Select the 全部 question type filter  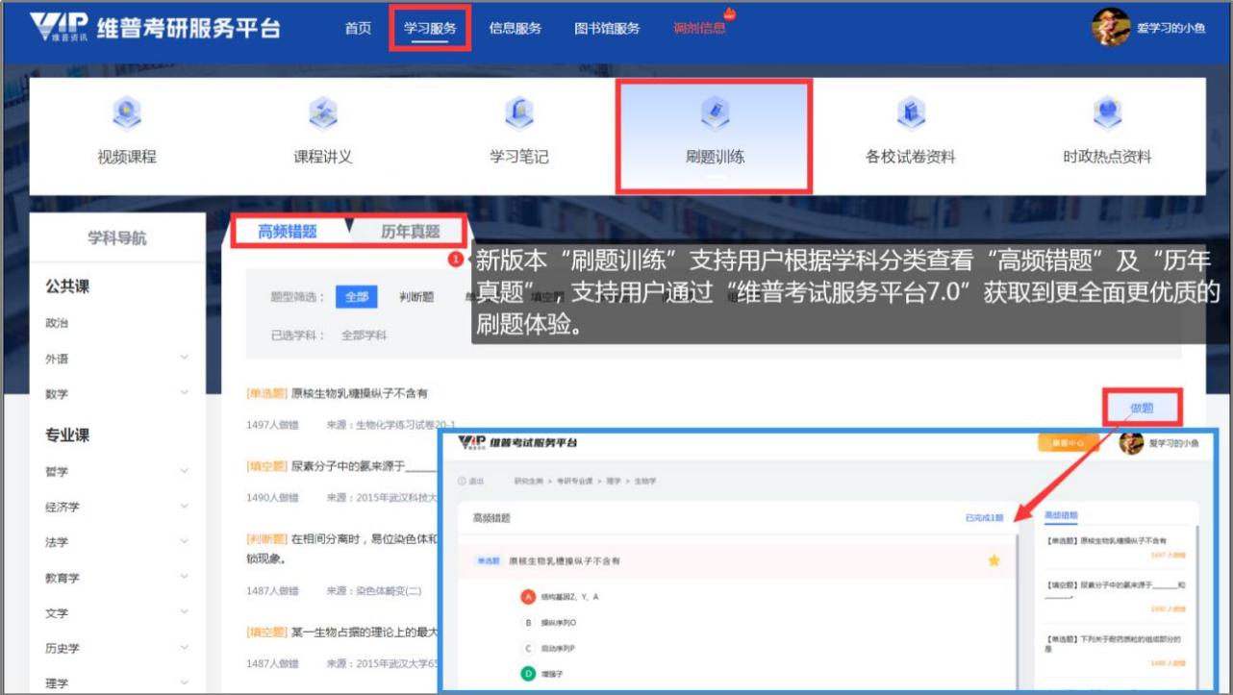(356, 297)
